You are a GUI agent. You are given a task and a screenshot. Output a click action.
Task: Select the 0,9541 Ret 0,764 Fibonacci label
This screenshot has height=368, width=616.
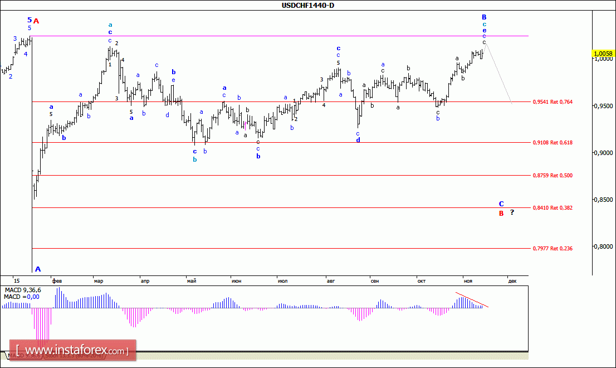click(x=552, y=102)
